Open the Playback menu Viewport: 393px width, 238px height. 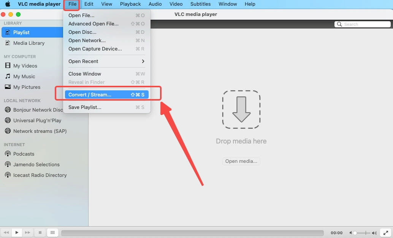tap(130, 4)
